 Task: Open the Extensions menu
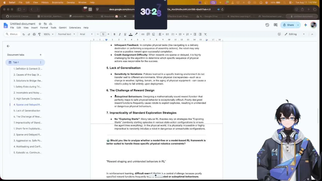75,28
